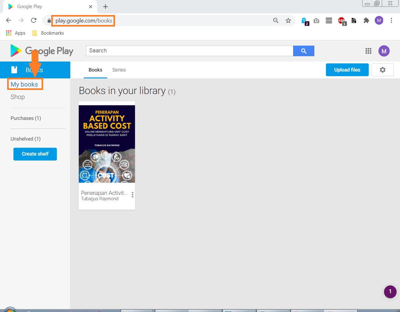
Task: Open the settings gear in library
Action: (x=382, y=70)
